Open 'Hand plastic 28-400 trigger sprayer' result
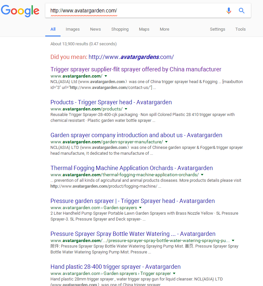This screenshot has height=286, width=263. click(115, 267)
